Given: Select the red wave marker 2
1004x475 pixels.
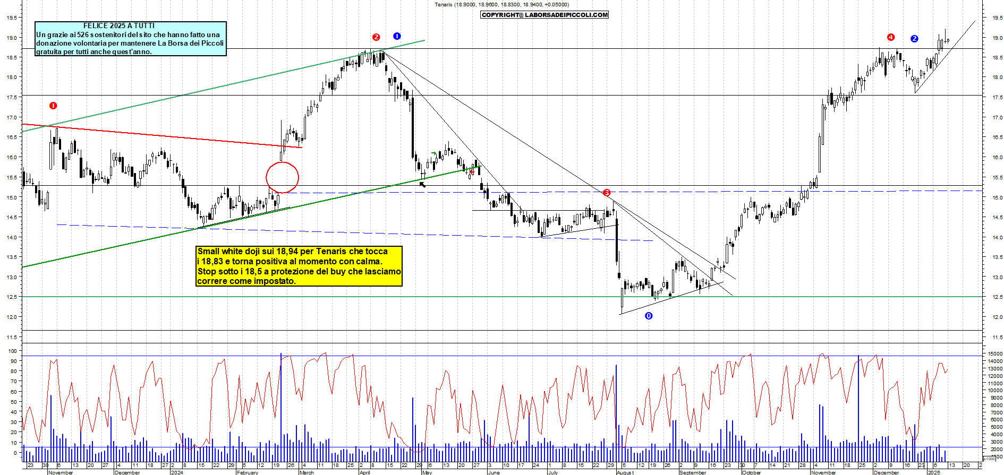Looking at the screenshot, I should pyautogui.click(x=376, y=37).
